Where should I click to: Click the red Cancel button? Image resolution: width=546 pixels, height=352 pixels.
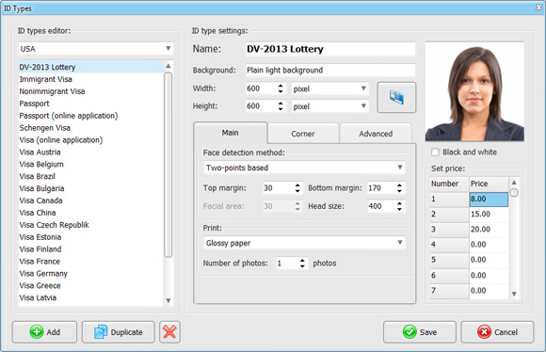(497, 332)
